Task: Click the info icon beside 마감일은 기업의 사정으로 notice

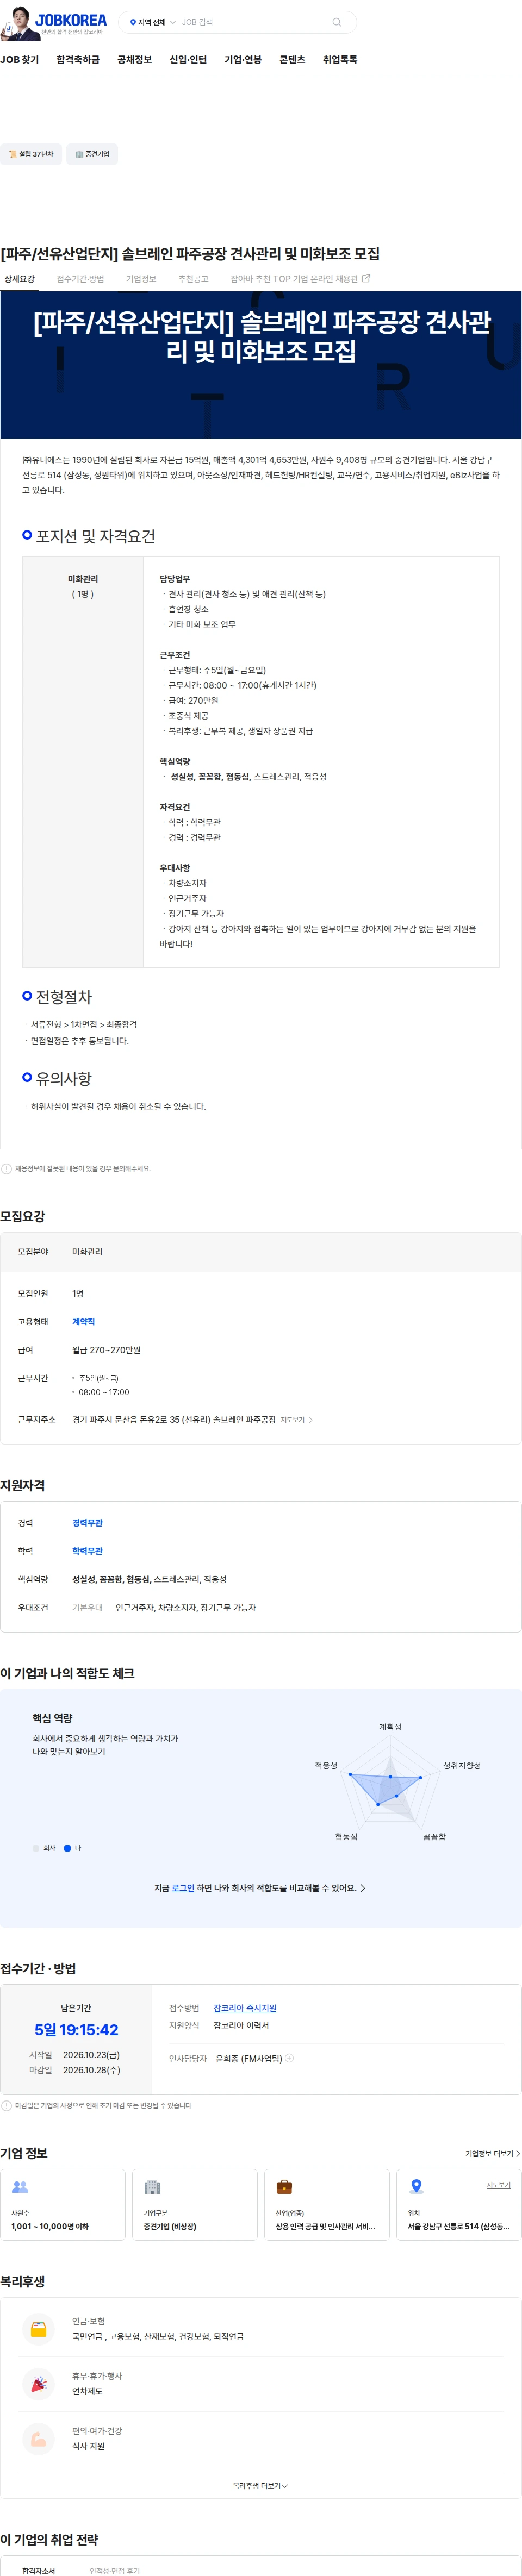Action: tap(7, 2105)
